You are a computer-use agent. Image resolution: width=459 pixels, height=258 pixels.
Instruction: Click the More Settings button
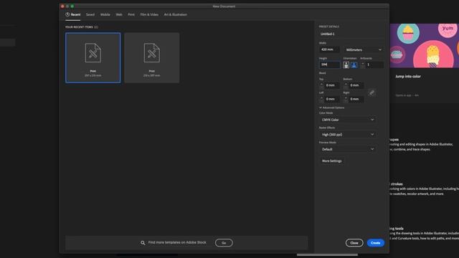[331, 161]
